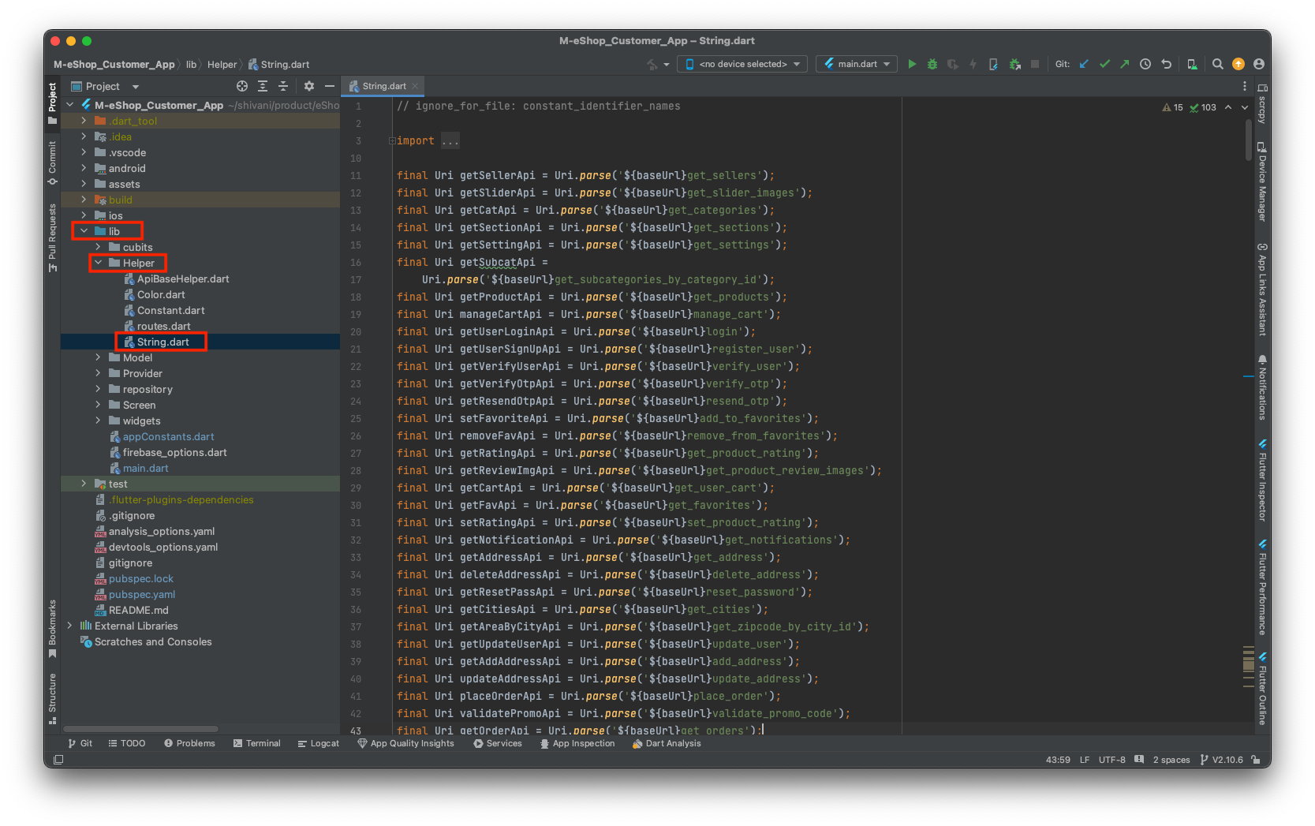This screenshot has height=826, width=1315.
Task: Hide the Project panel with the minus icon
Action: click(x=330, y=86)
